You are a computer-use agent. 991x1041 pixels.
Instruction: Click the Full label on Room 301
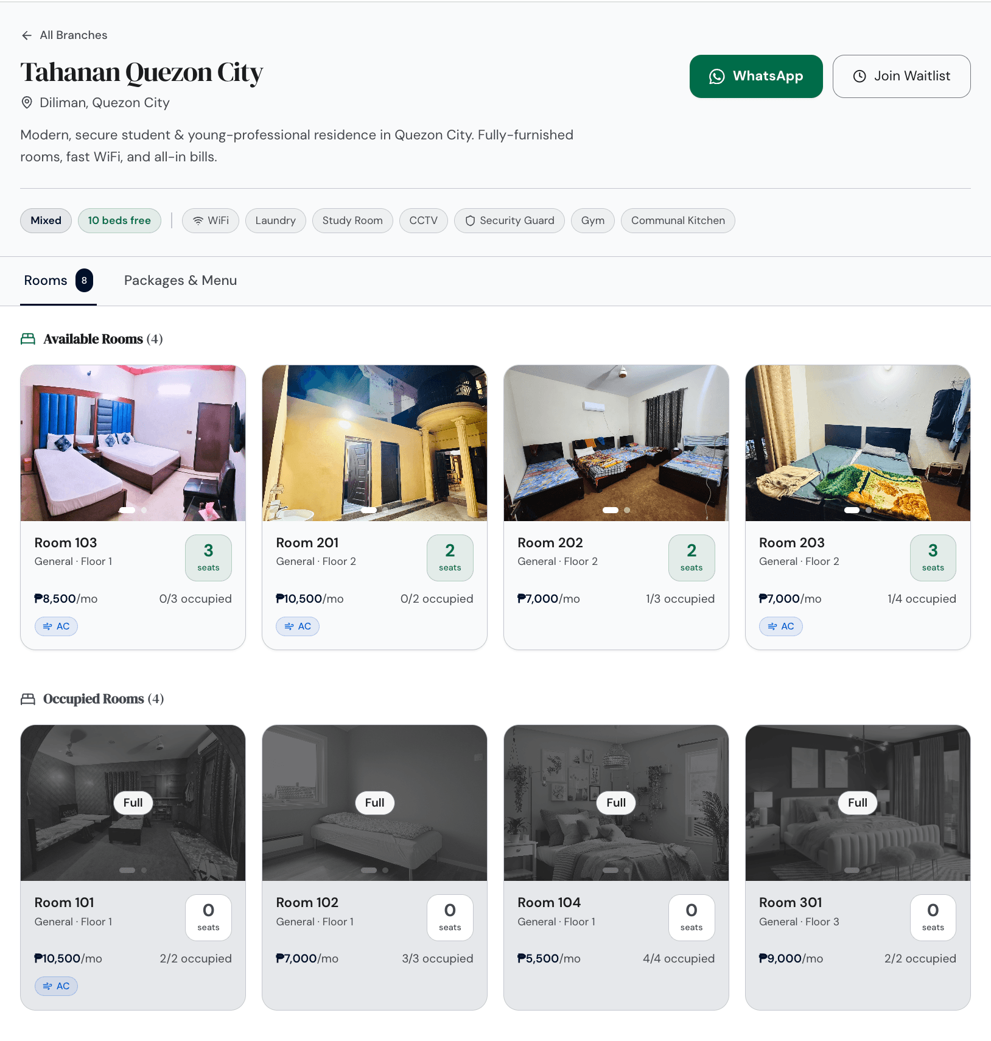point(858,802)
